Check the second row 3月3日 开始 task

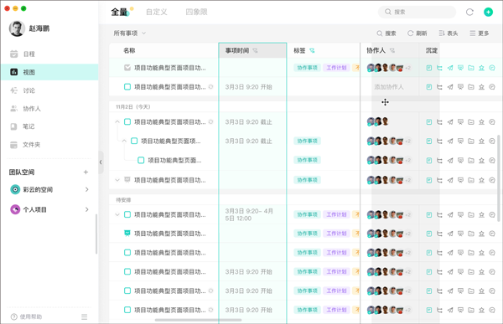pos(127,86)
